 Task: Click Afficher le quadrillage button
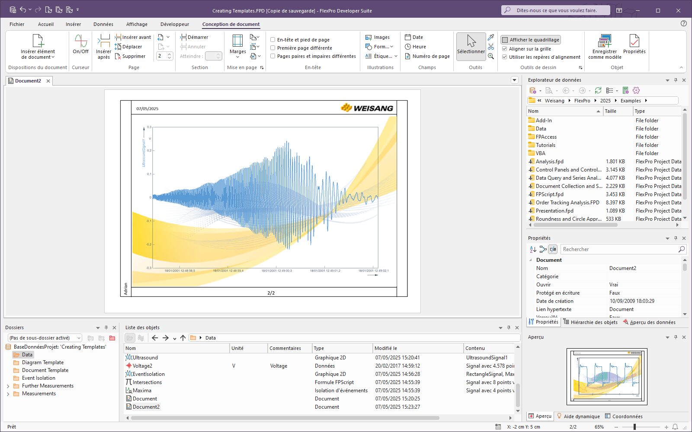coord(530,40)
